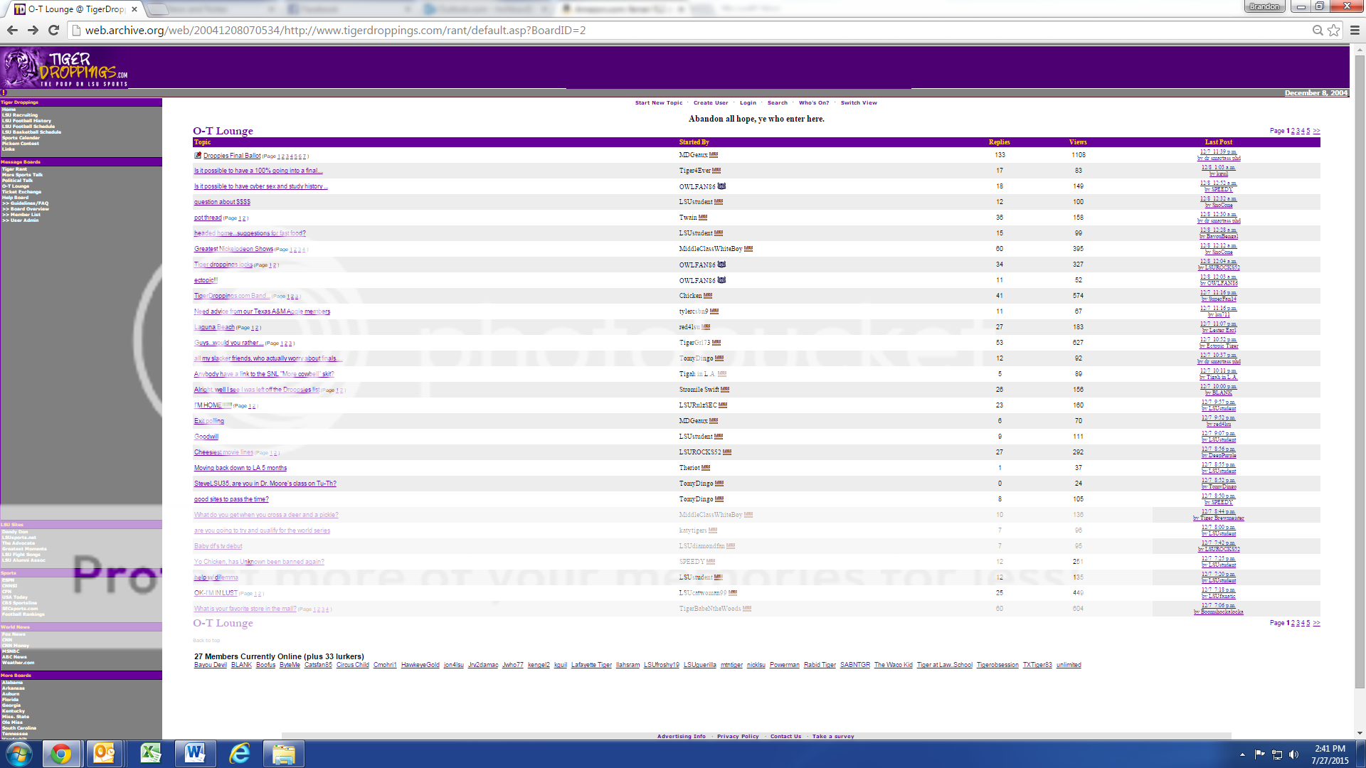Open the Brandon profile switcher button
This screenshot has height=768, width=1366.
pos(1264,6)
